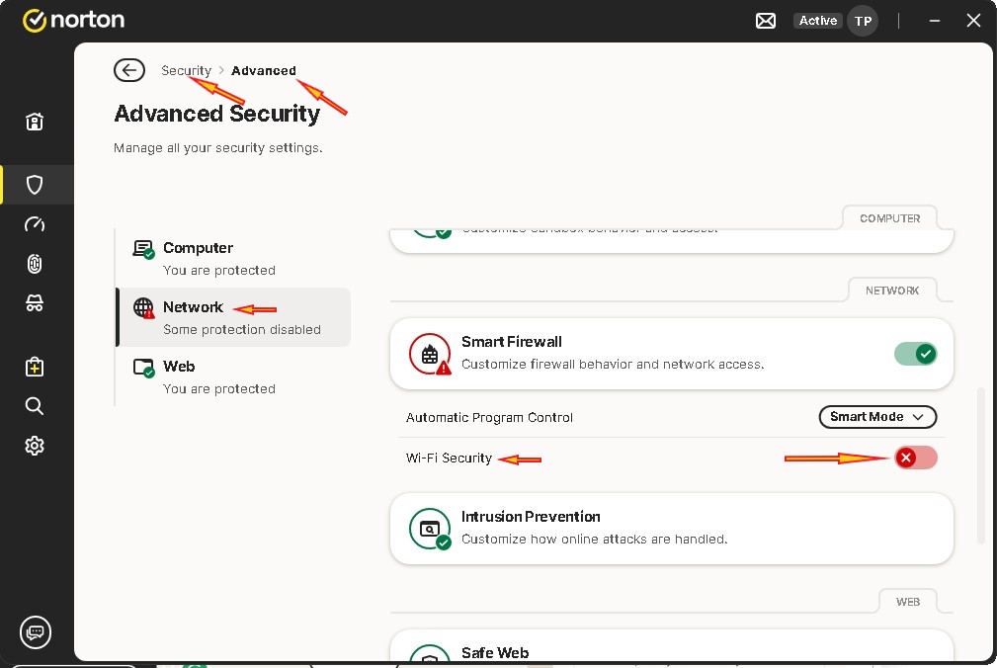
Task: Turn off the Smart Firewall toggle
Action: (x=915, y=354)
